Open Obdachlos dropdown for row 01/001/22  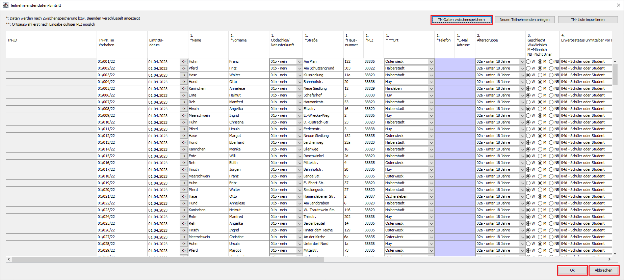[300, 62]
